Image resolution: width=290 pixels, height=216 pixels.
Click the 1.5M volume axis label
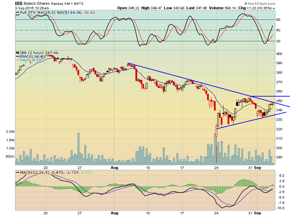pyautogui.click(x=10, y=140)
